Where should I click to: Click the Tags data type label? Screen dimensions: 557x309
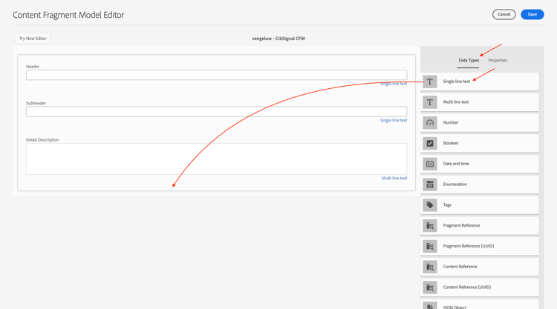(x=447, y=205)
